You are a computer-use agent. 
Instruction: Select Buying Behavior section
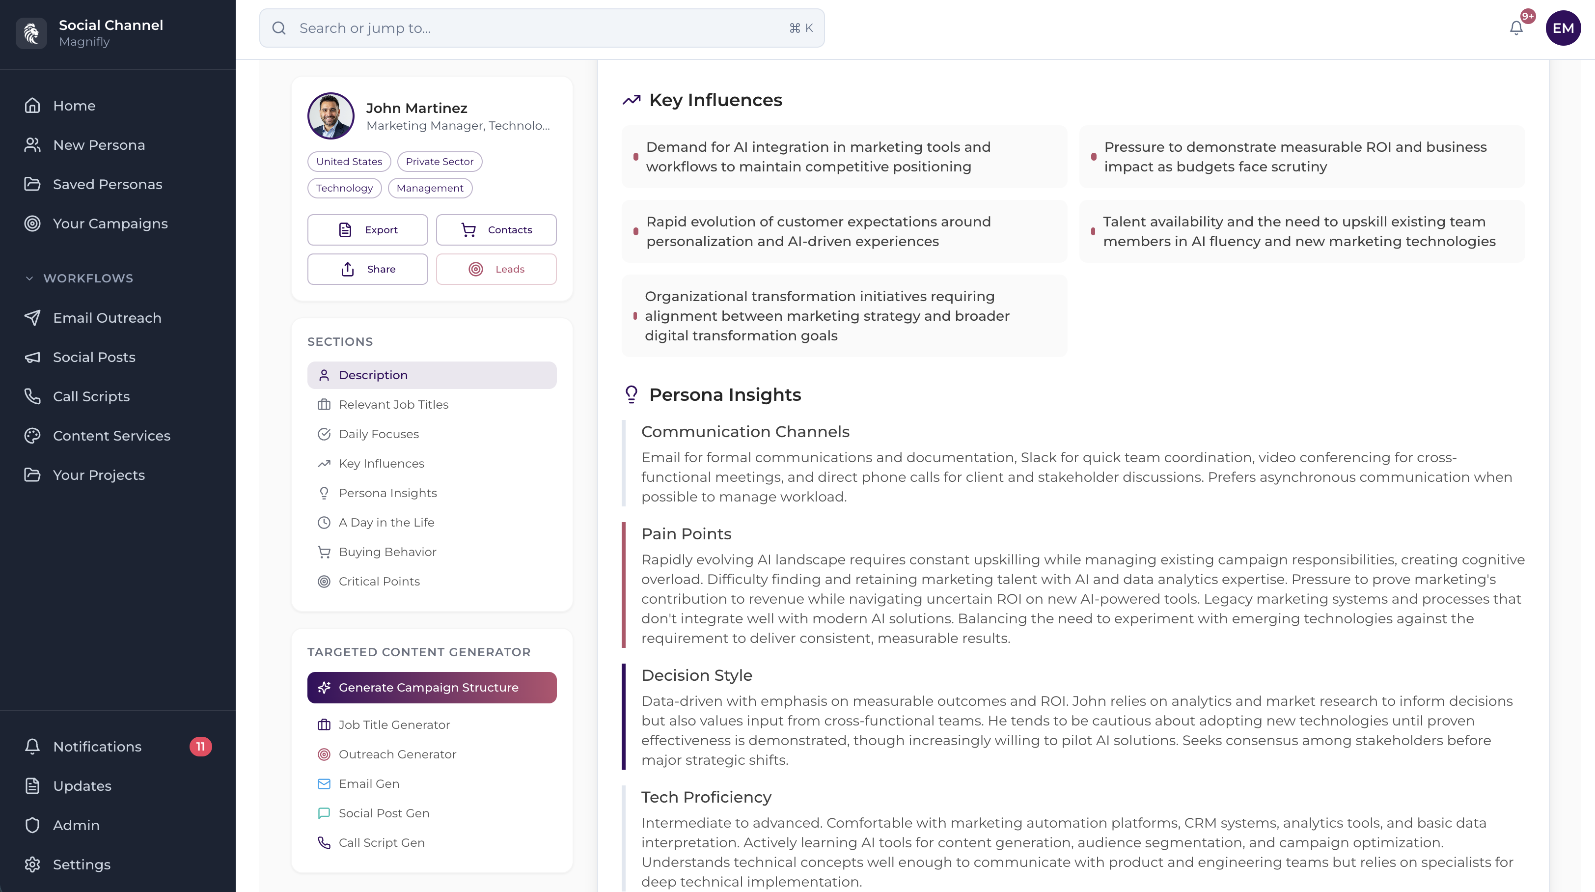point(387,552)
